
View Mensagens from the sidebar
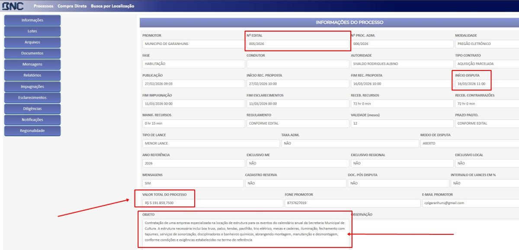tap(32, 64)
